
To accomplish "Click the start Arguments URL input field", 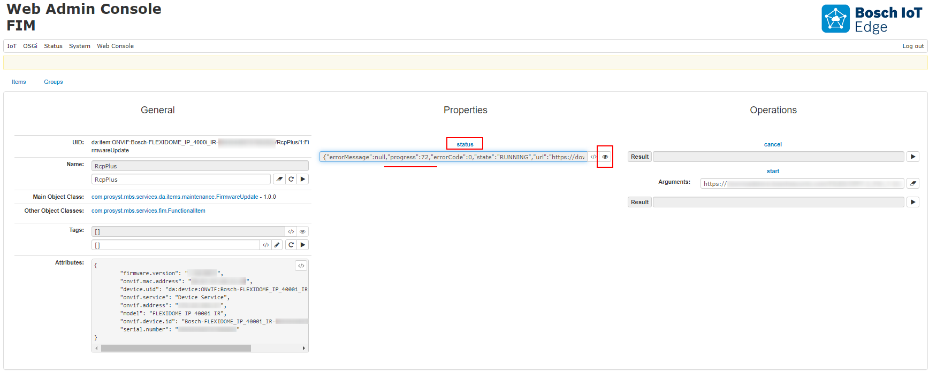I will [x=802, y=184].
